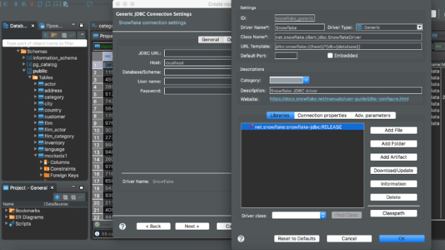Click the help icon beside Back button
This screenshot has width=445, height=250.
[x=123, y=226]
